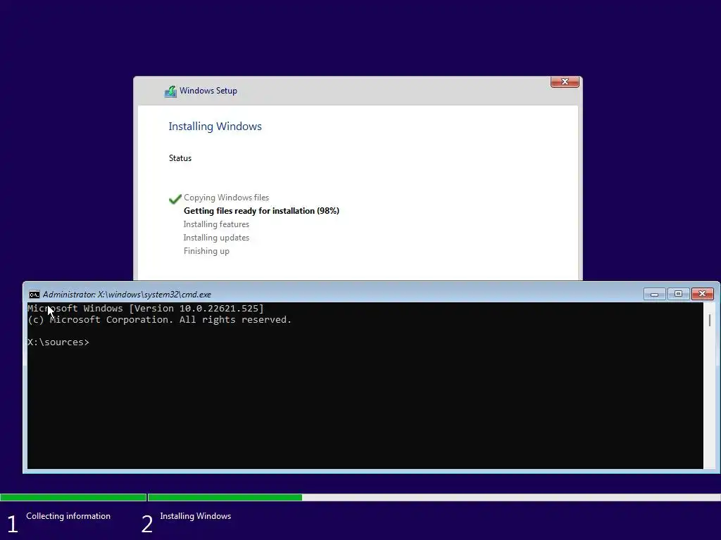Click the 'Installing features' status line
721x540 pixels.
(216, 224)
